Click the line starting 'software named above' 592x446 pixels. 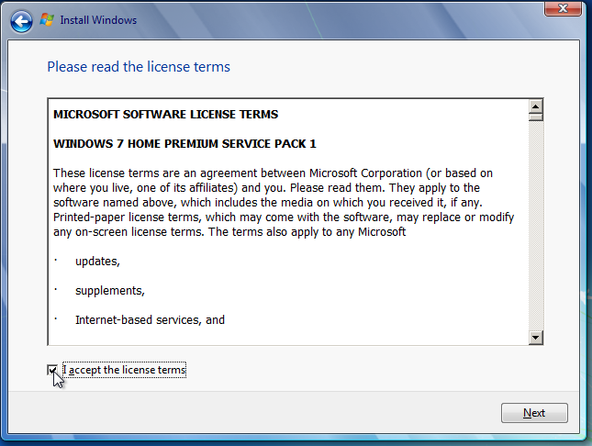click(x=268, y=203)
